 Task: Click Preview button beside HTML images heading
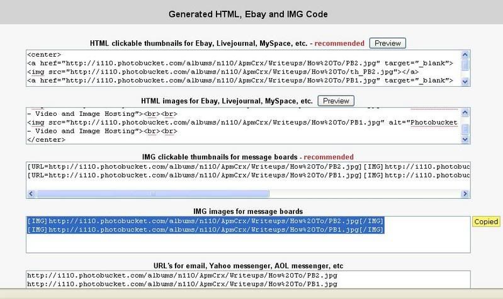[336, 101]
